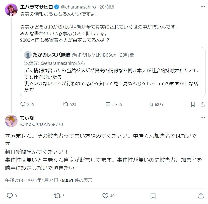Open more options for エハラマサヒロ post
Viewport: 208px width, 204px height.
click(x=202, y=7)
